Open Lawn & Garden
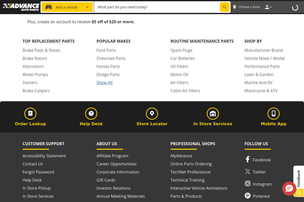Image resolution: width=304 pixels, height=202 pixels. [x=259, y=74]
